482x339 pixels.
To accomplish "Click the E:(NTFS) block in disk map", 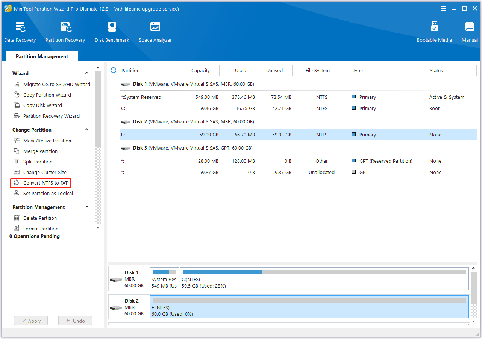I will click(x=309, y=307).
